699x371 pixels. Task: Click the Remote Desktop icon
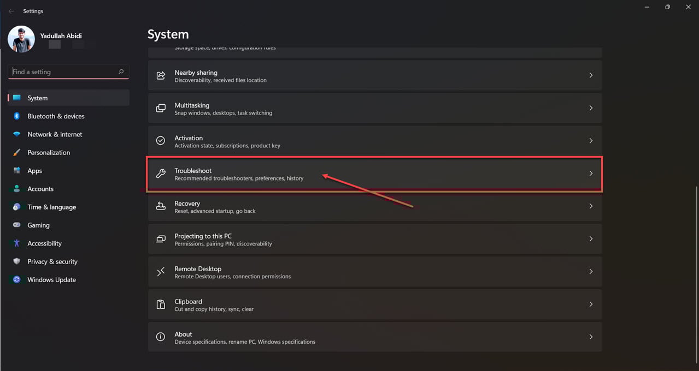(161, 272)
